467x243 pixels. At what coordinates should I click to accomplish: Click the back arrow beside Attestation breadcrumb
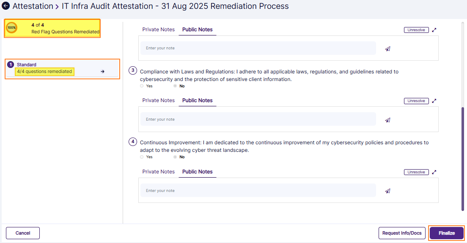[5, 6]
